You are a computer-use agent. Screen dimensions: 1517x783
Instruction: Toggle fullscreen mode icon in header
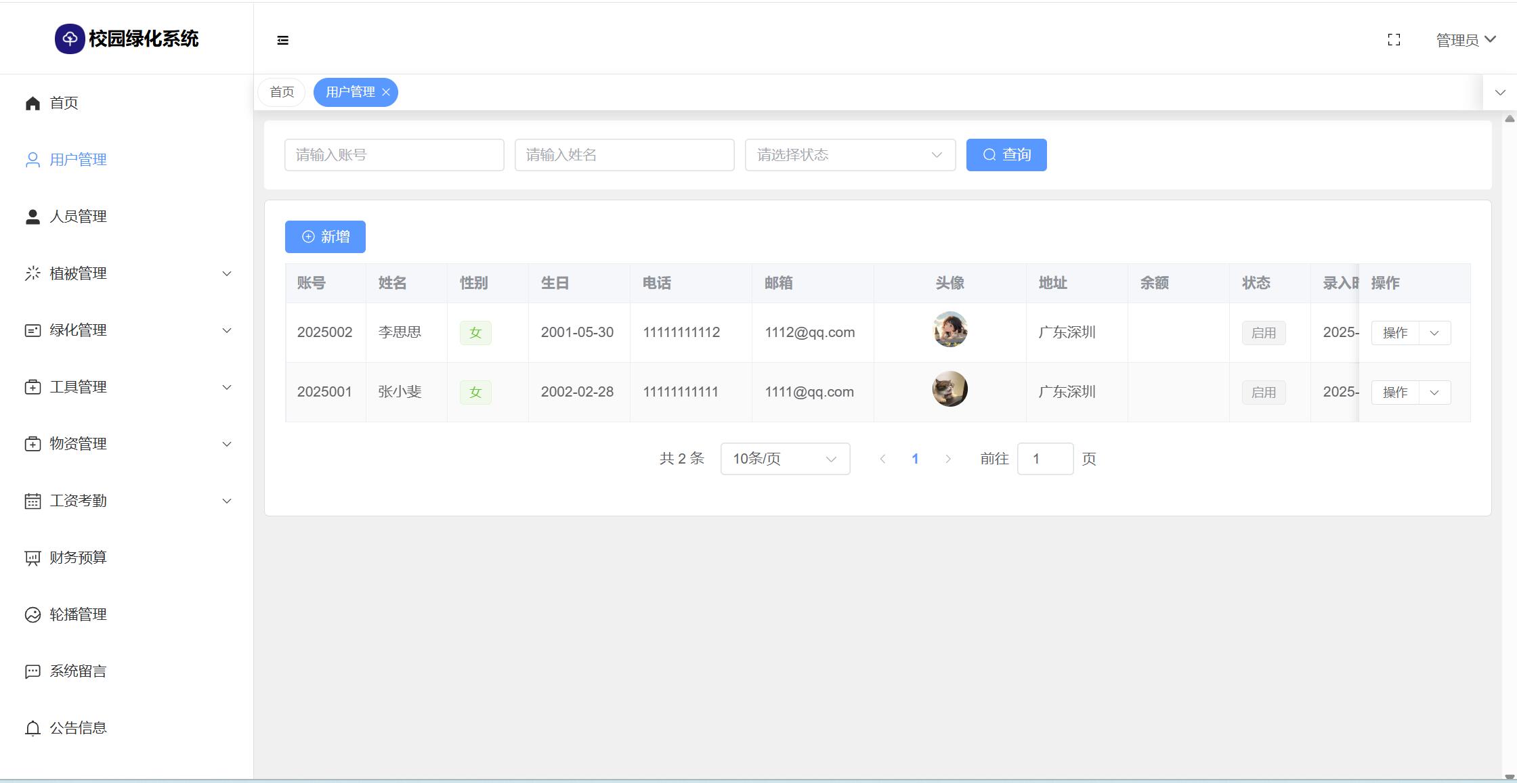(1394, 40)
